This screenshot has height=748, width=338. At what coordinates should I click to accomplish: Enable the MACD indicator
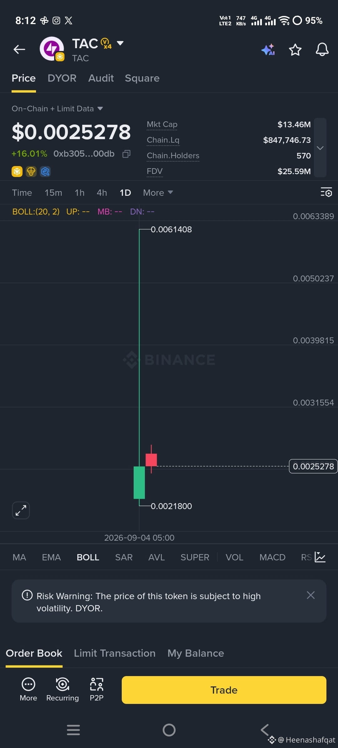(272, 557)
